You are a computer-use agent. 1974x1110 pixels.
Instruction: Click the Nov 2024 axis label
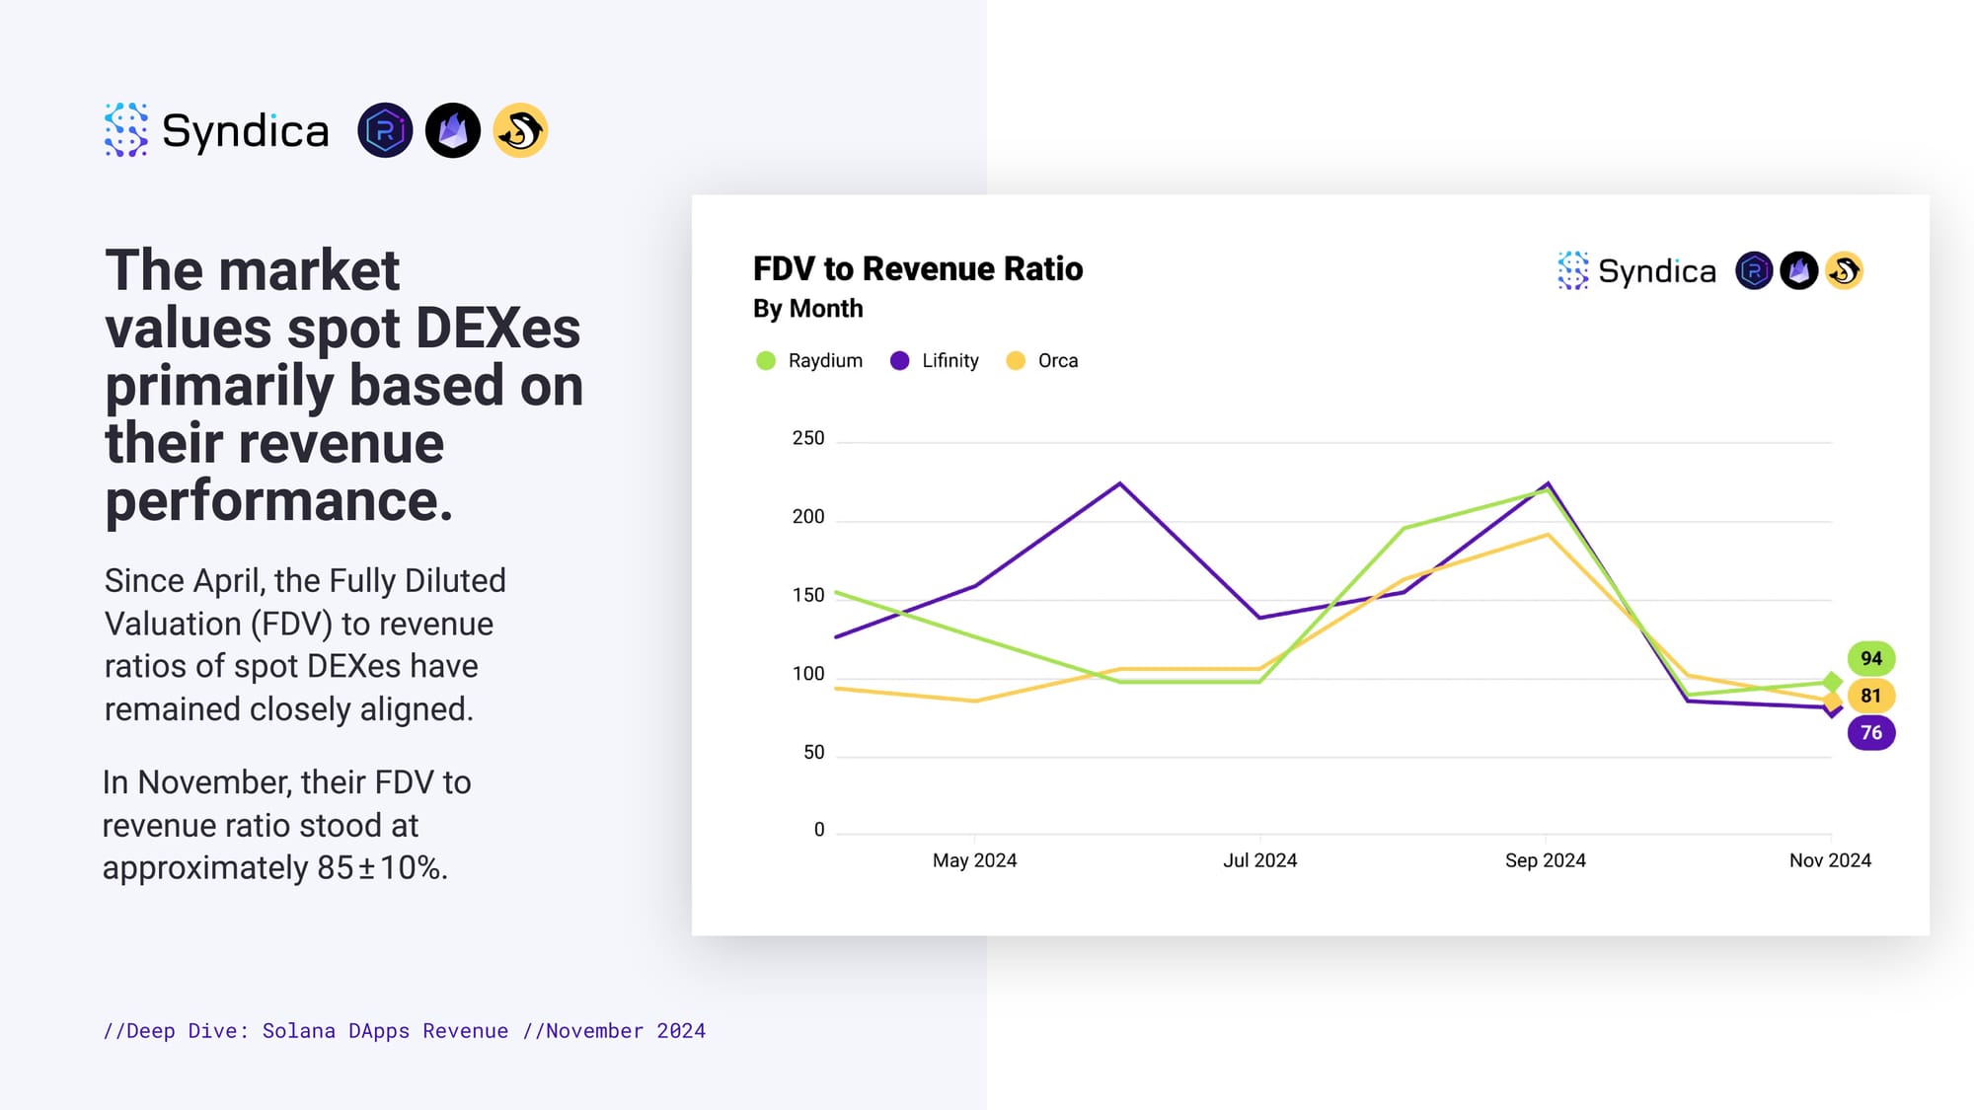(1830, 860)
